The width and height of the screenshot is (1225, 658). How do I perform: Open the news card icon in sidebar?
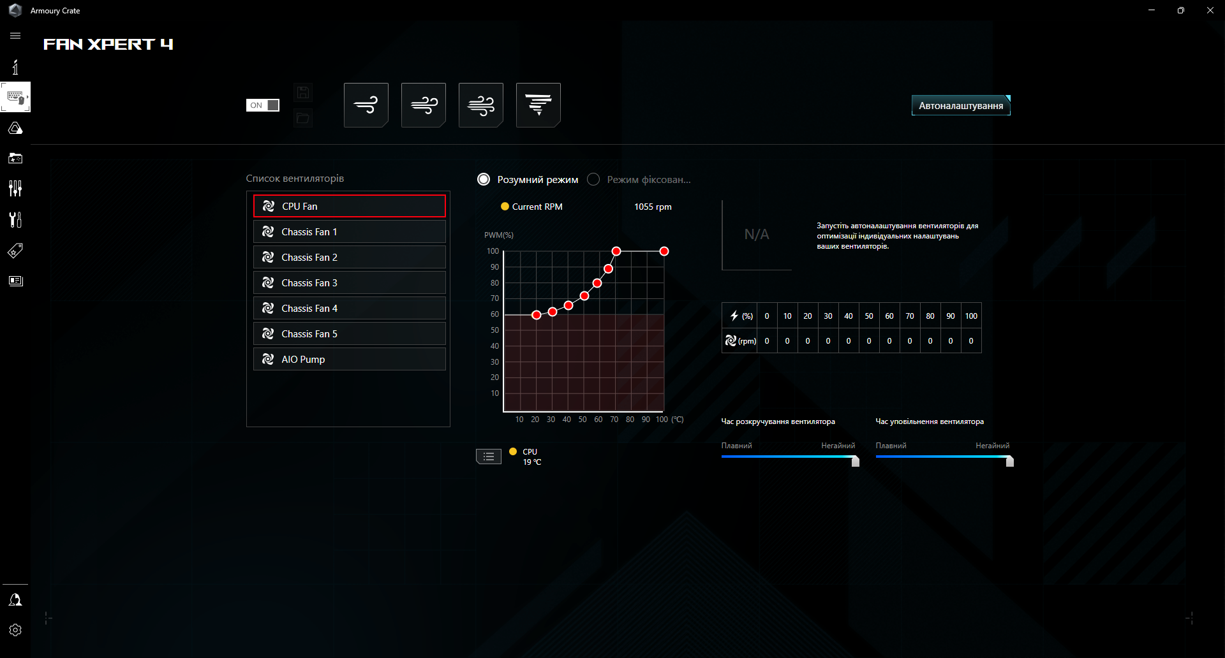[15, 281]
